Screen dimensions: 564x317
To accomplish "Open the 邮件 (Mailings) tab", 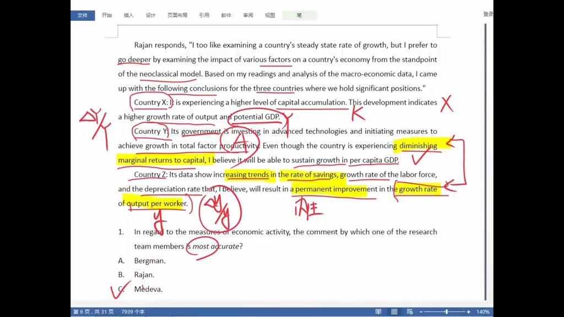I will point(226,15).
